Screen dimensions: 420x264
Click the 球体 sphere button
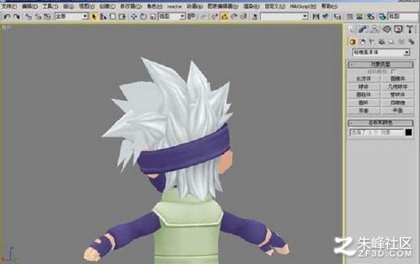tap(364, 87)
